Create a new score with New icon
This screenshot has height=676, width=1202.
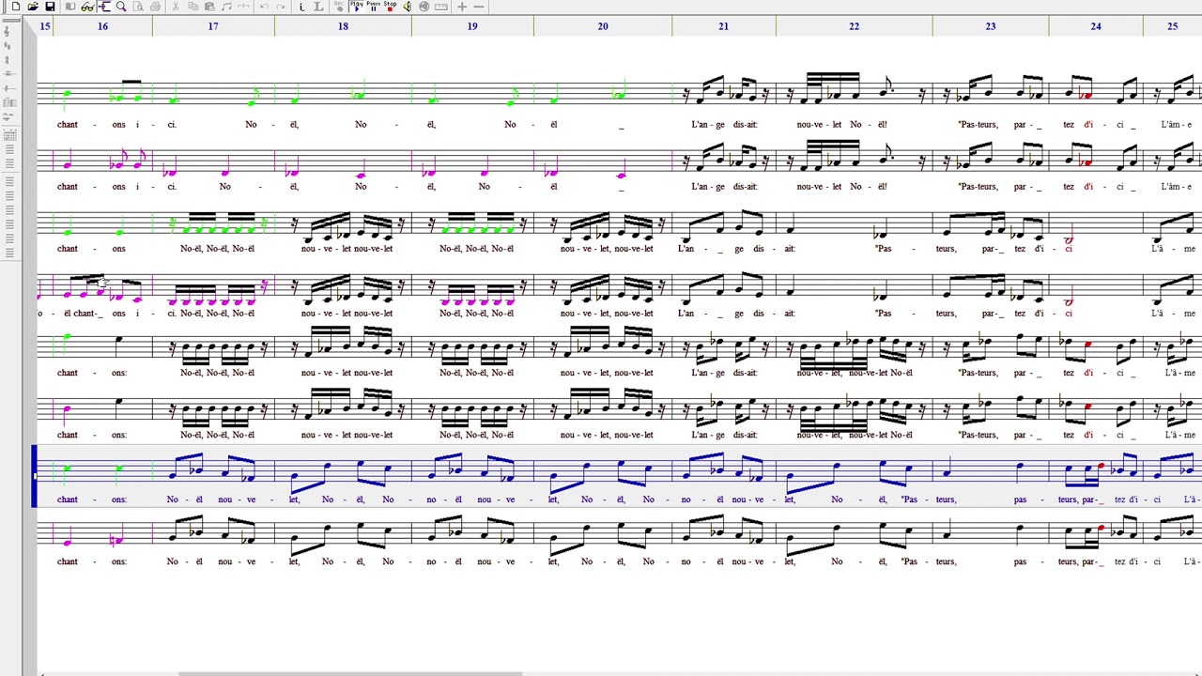point(16,7)
